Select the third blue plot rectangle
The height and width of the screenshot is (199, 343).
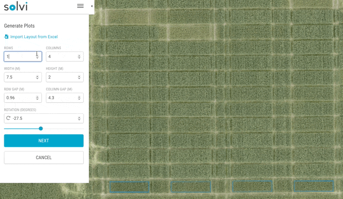(252, 186)
